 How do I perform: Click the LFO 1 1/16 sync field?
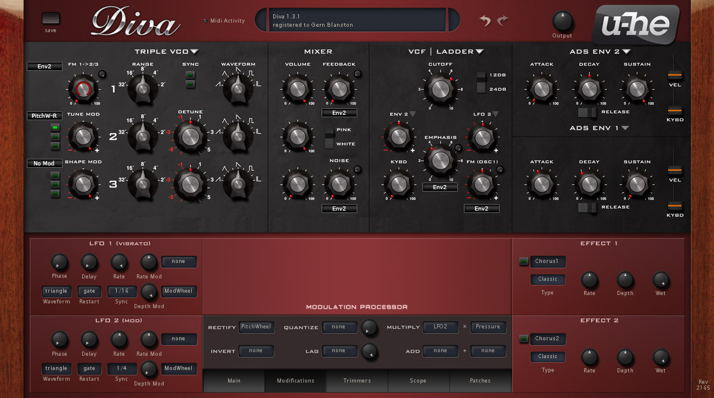[121, 291]
